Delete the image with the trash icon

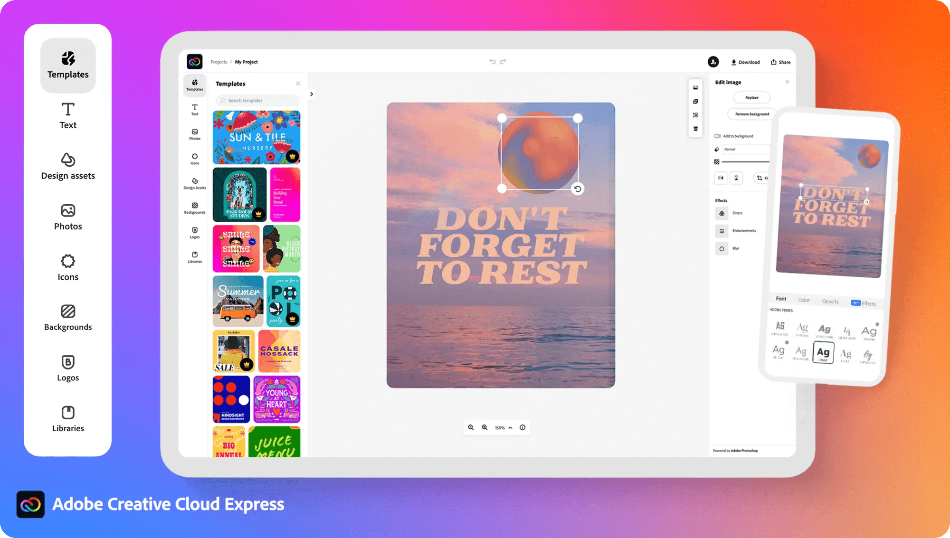696,129
